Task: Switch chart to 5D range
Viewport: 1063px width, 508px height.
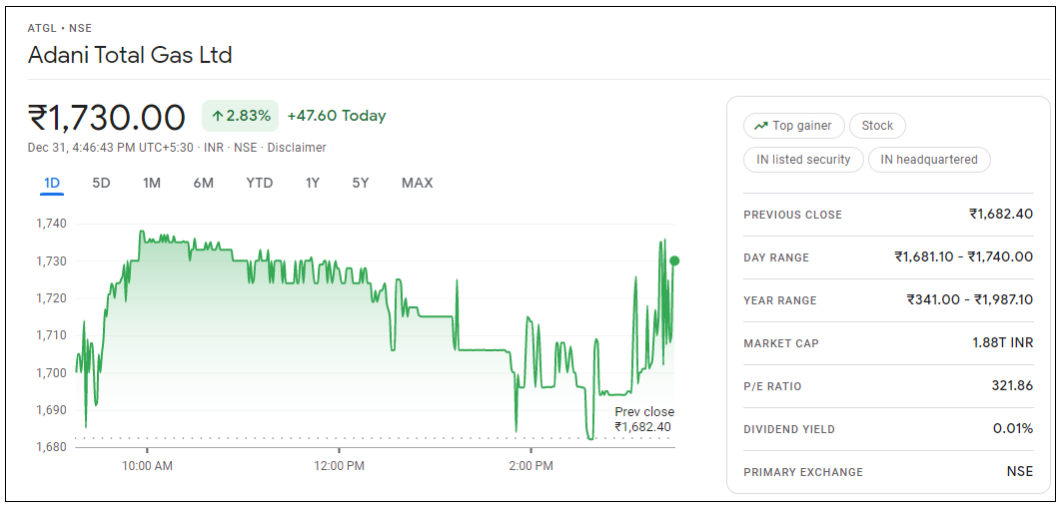Action: (x=101, y=183)
